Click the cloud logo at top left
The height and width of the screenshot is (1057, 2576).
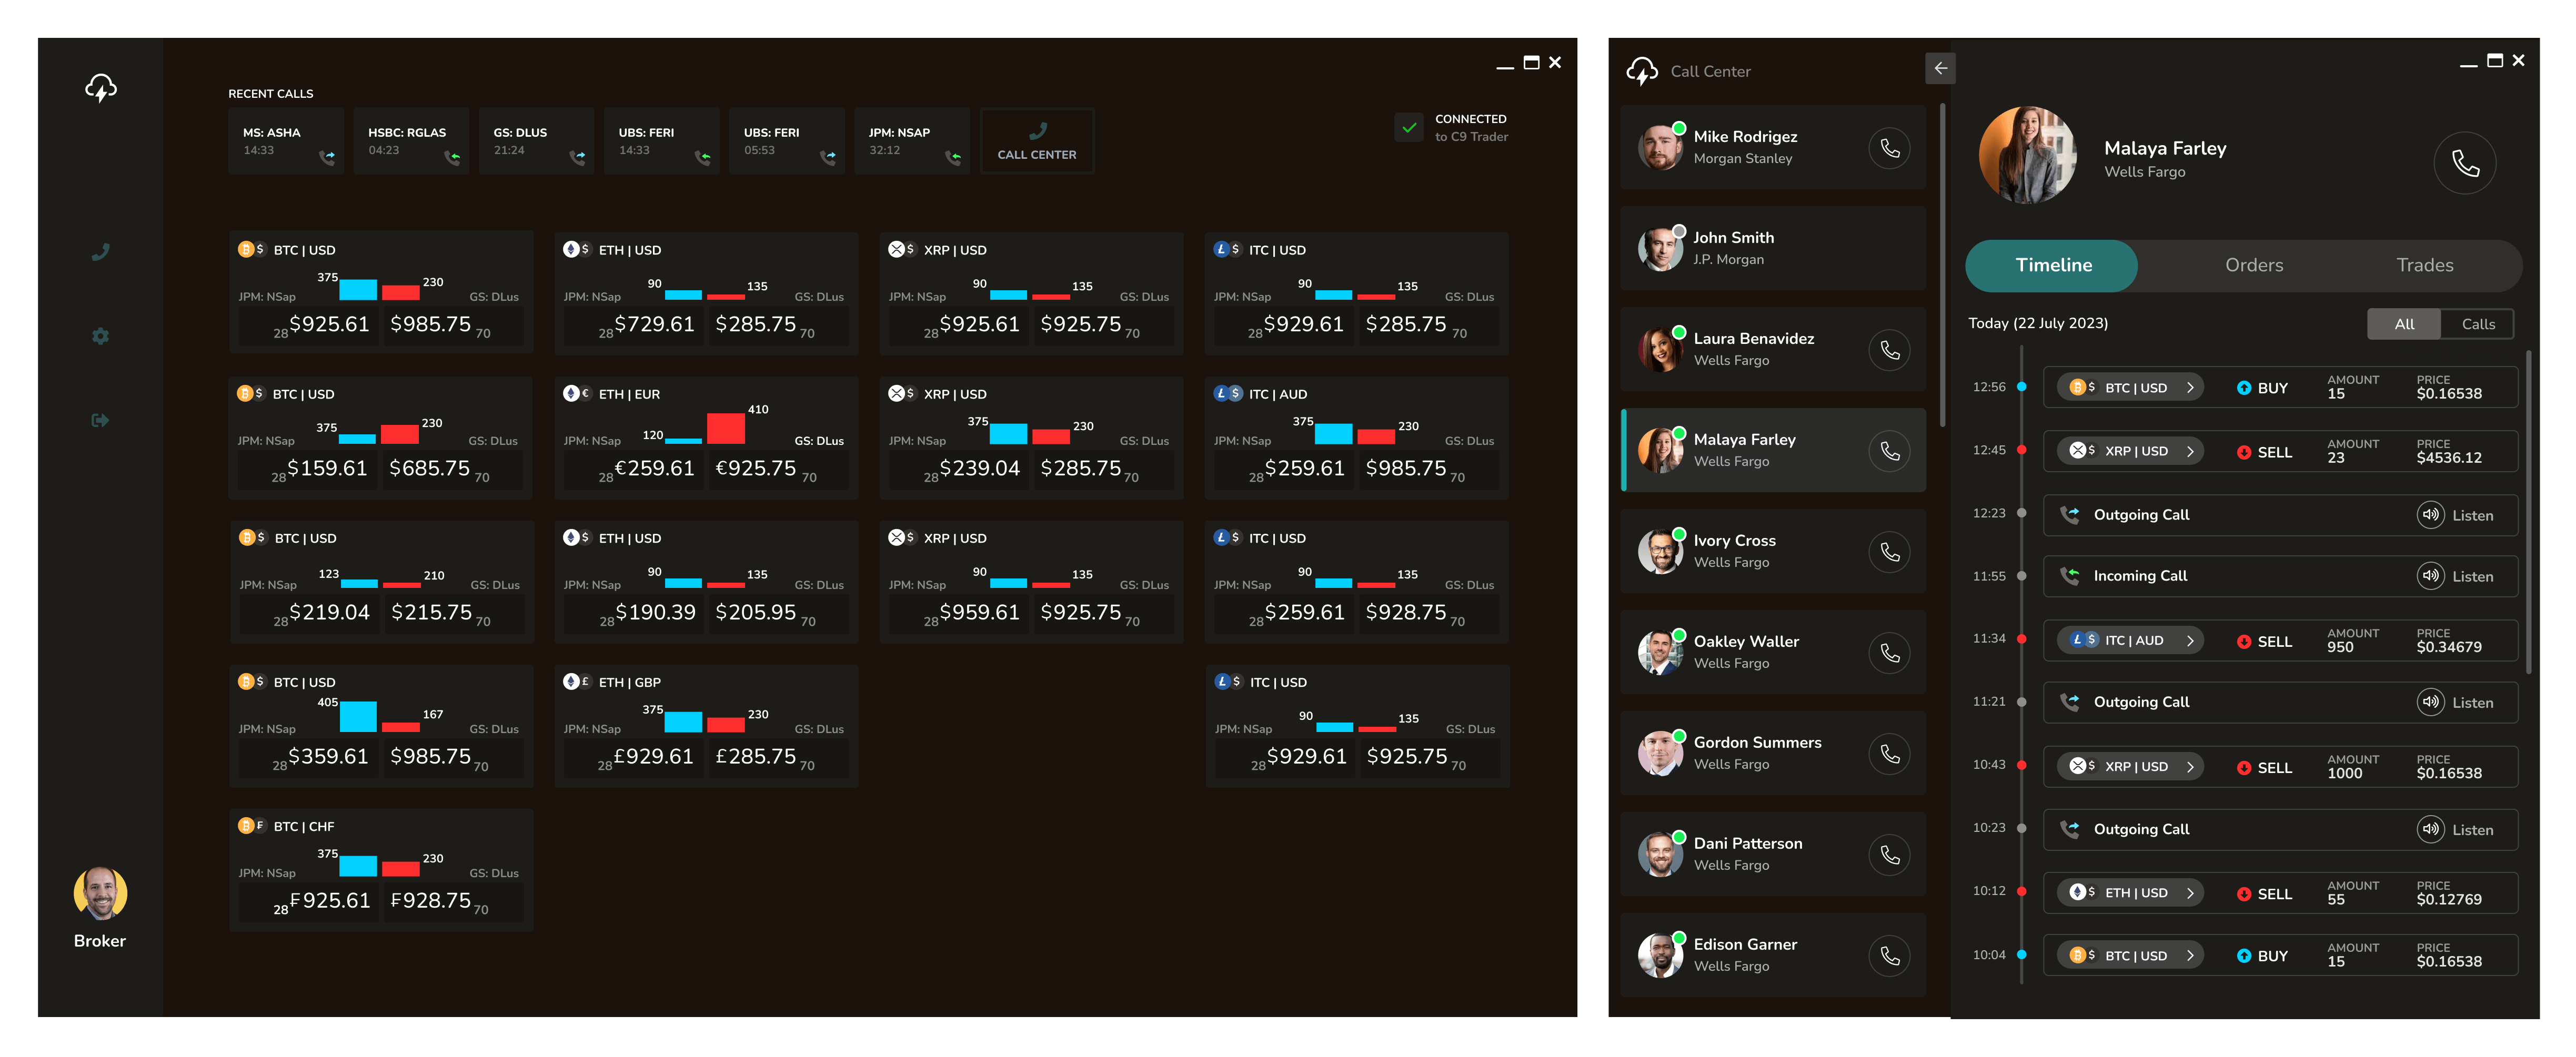[x=100, y=88]
